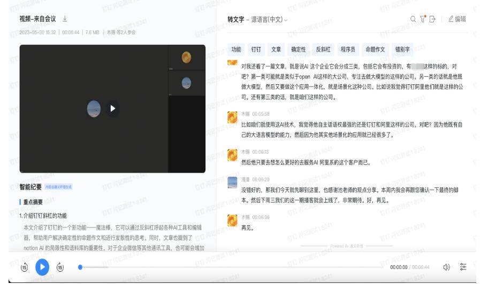Click the 编辑 edit button
Image resolution: width=480 pixels, height=284 pixels.
[x=456, y=19]
